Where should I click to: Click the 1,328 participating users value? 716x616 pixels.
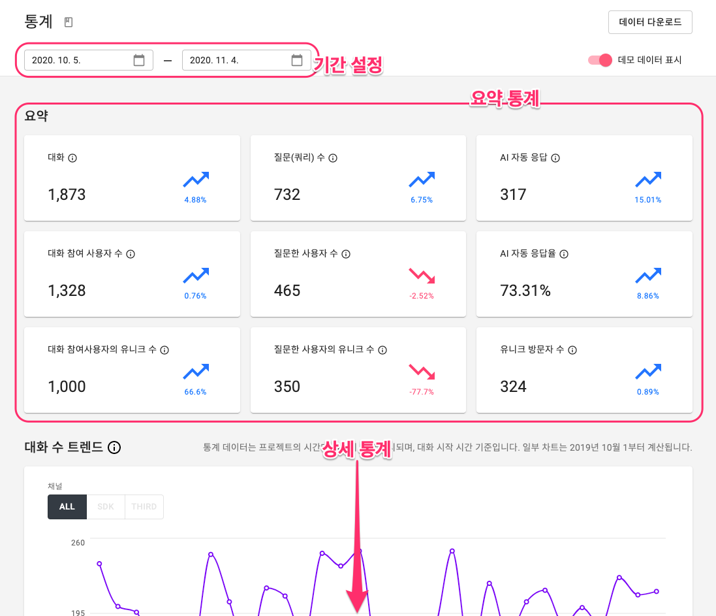(x=67, y=291)
